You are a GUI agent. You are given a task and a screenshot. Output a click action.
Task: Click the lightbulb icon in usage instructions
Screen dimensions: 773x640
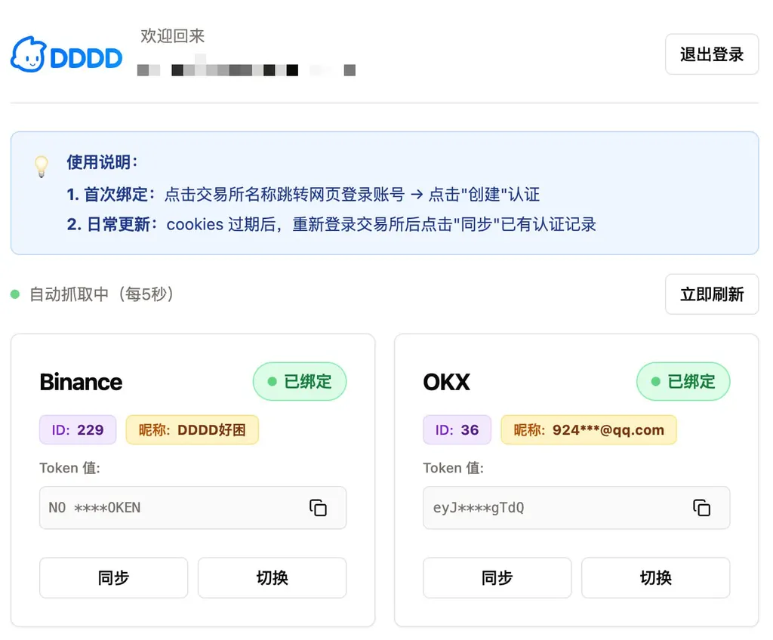(42, 166)
